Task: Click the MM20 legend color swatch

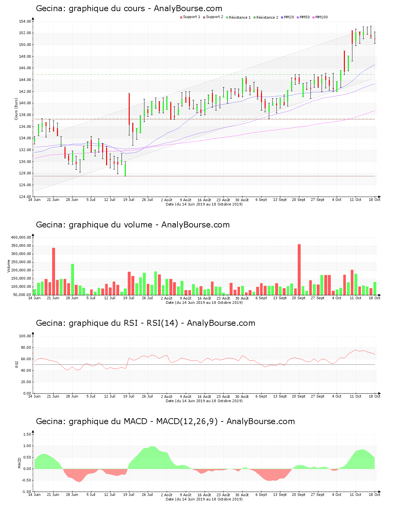Action: (x=282, y=17)
